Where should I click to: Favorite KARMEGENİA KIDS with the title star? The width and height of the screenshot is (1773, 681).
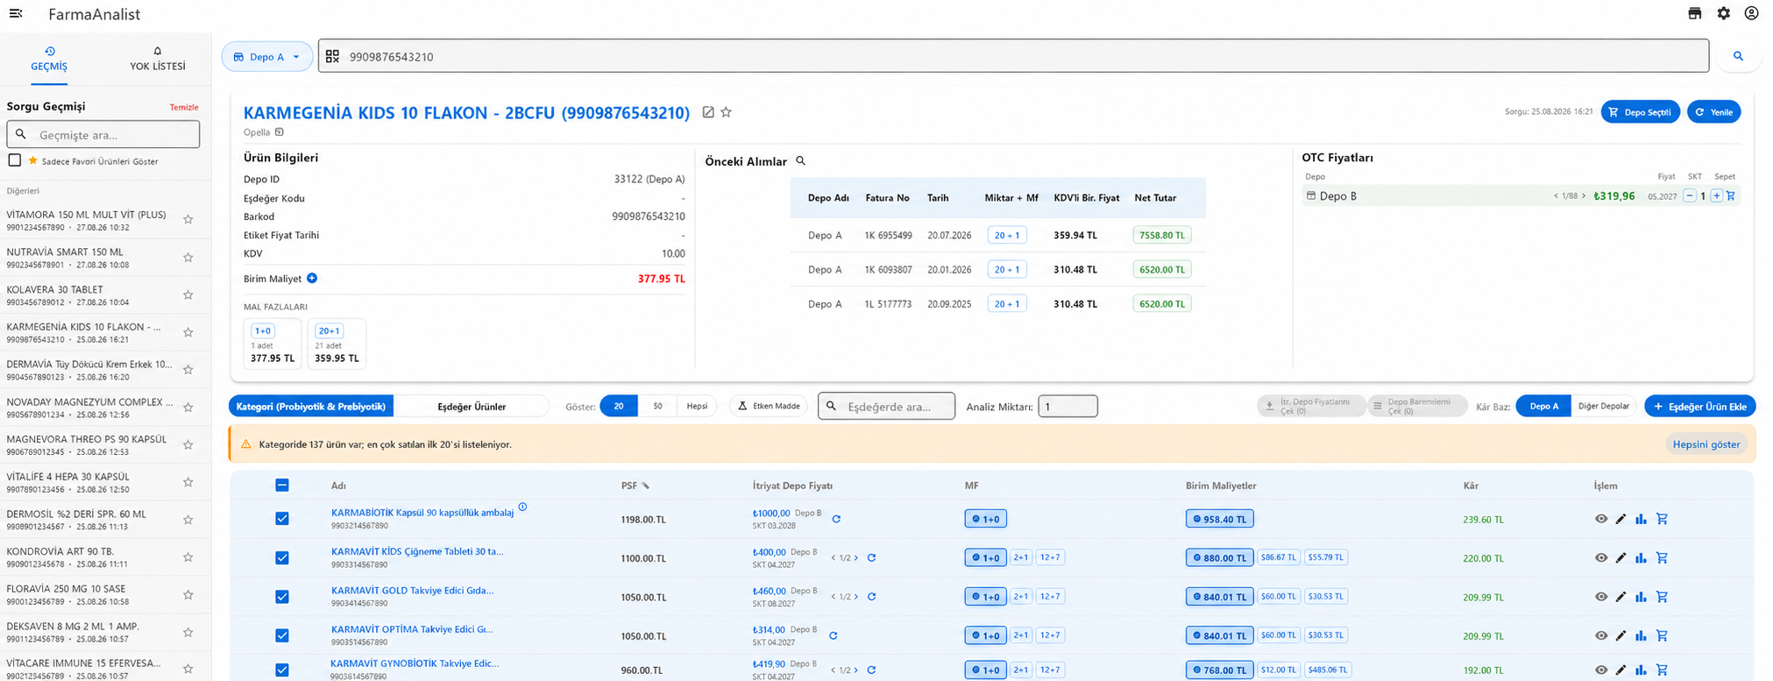coord(726,112)
